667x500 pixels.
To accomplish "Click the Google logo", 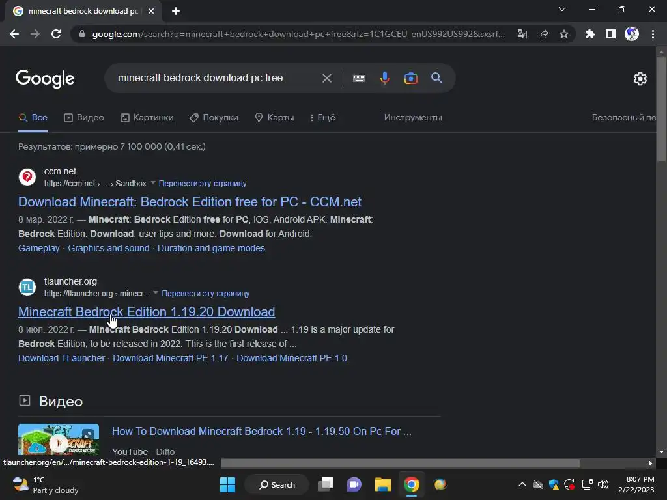I will coord(45,79).
